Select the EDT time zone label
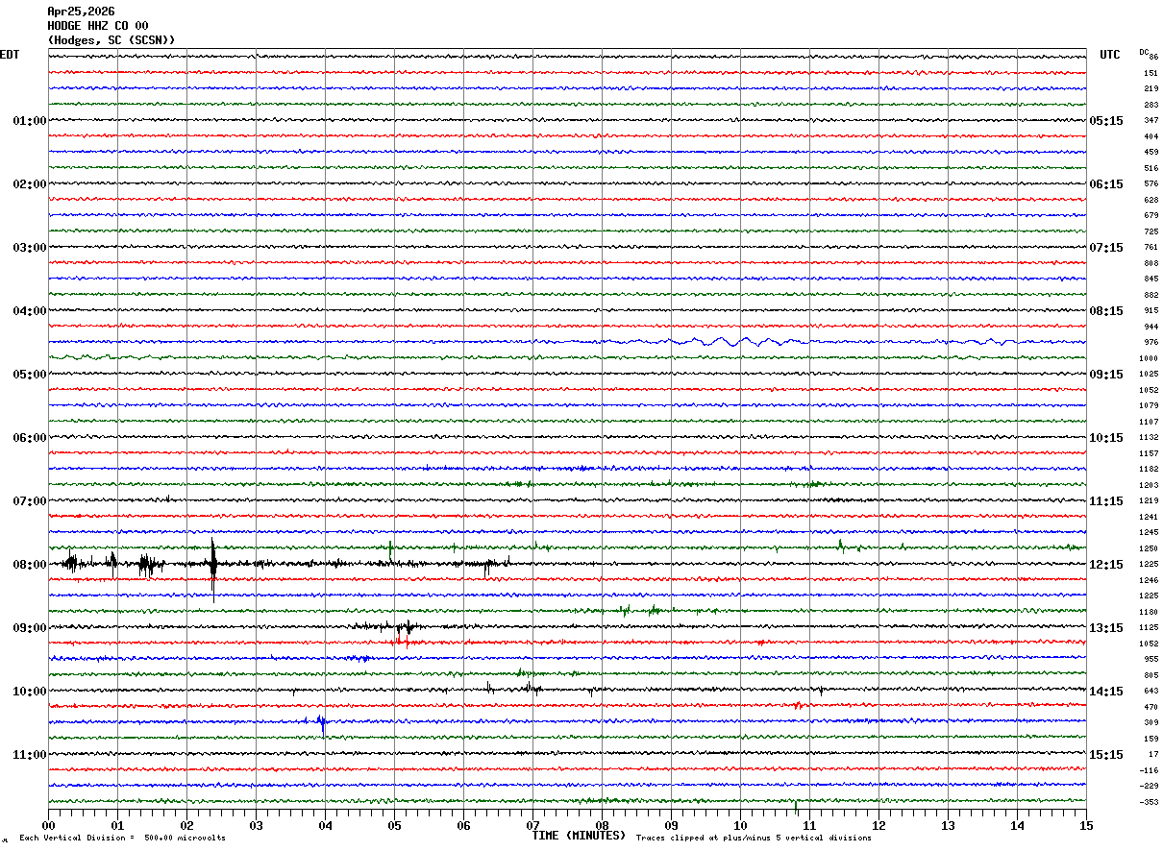1163x851 pixels. point(9,55)
